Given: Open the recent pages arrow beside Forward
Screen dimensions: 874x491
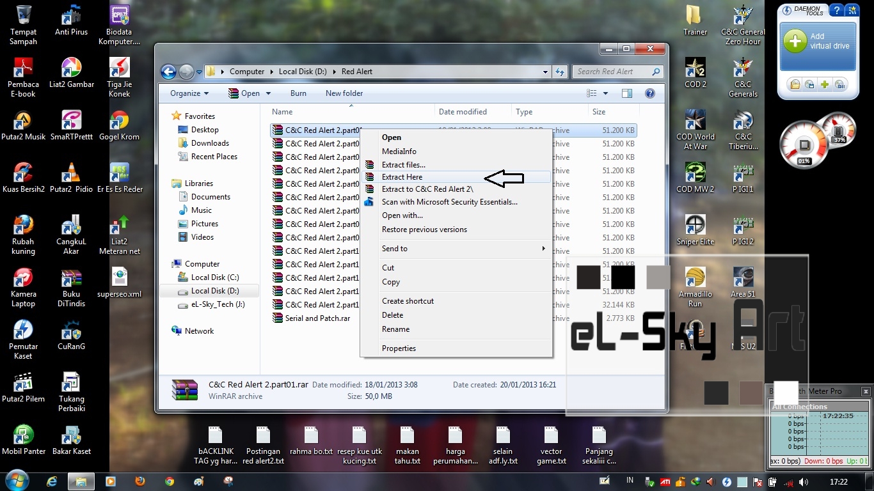Looking at the screenshot, I should (200, 72).
